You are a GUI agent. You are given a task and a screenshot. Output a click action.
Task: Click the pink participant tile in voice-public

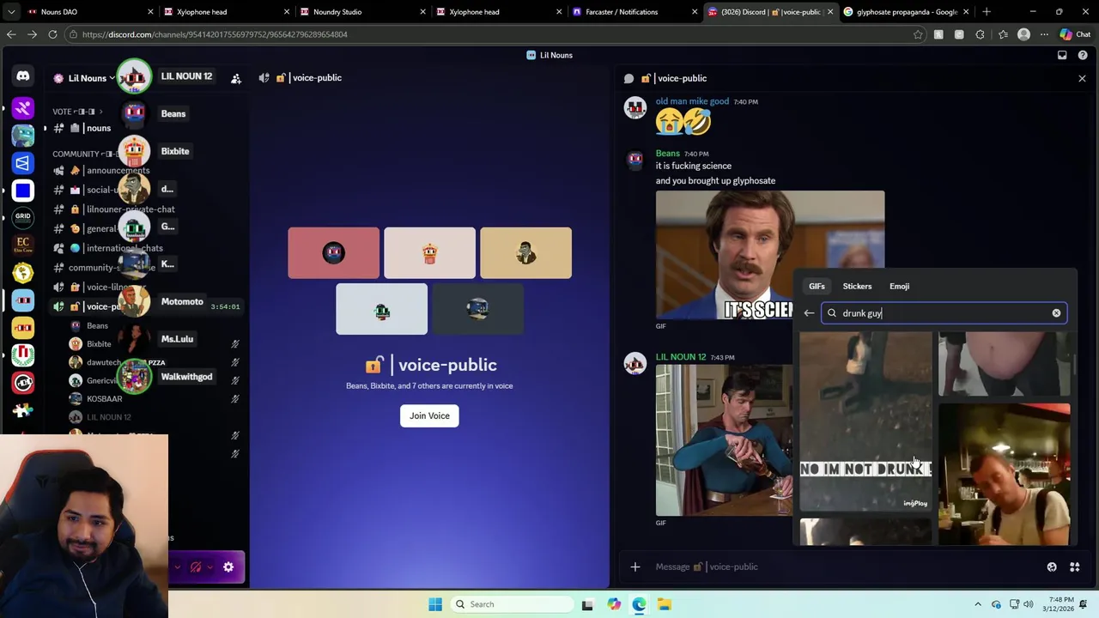[x=333, y=253]
